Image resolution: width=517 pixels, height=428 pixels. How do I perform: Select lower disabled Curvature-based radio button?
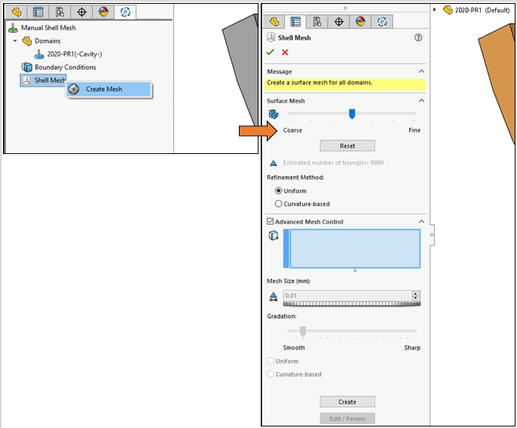pyautogui.click(x=271, y=374)
